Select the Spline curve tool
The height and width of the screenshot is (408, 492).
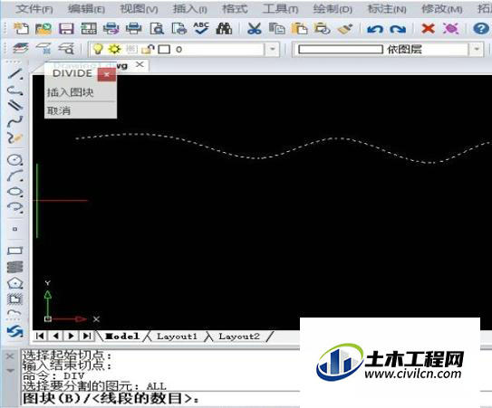point(15,120)
